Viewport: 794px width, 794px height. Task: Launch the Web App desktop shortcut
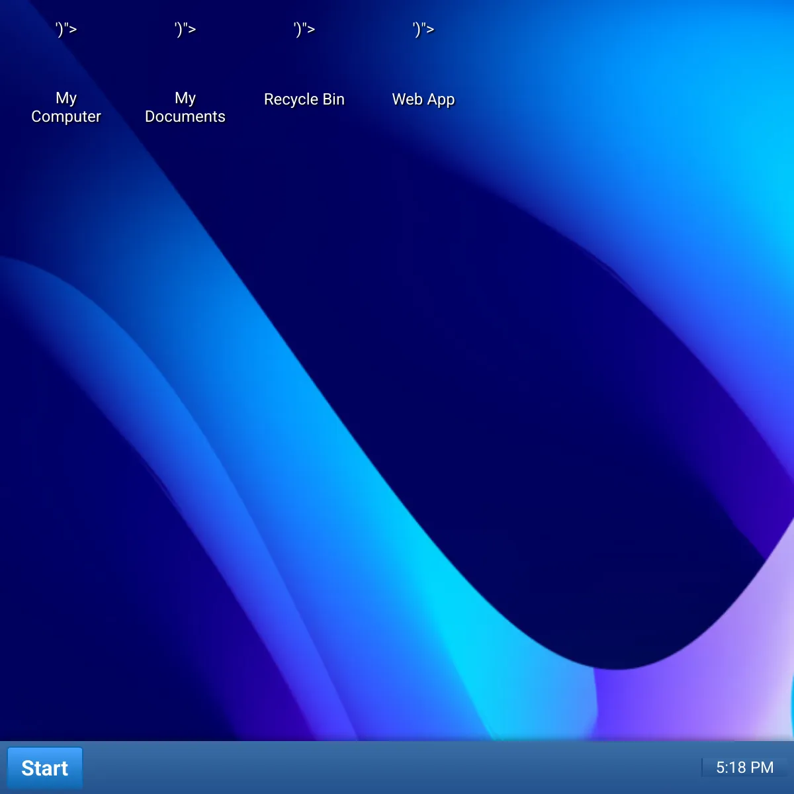(x=423, y=66)
